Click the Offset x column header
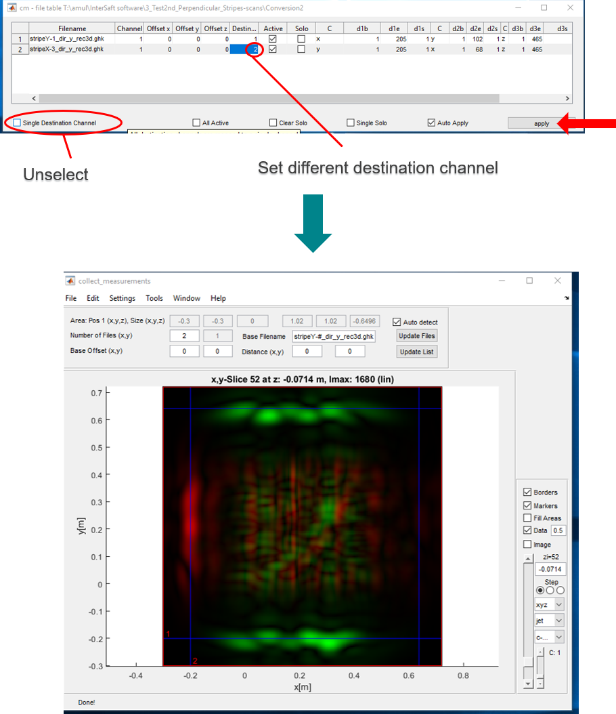Screen dimensions: 616x714 click(x=158, y=28)
